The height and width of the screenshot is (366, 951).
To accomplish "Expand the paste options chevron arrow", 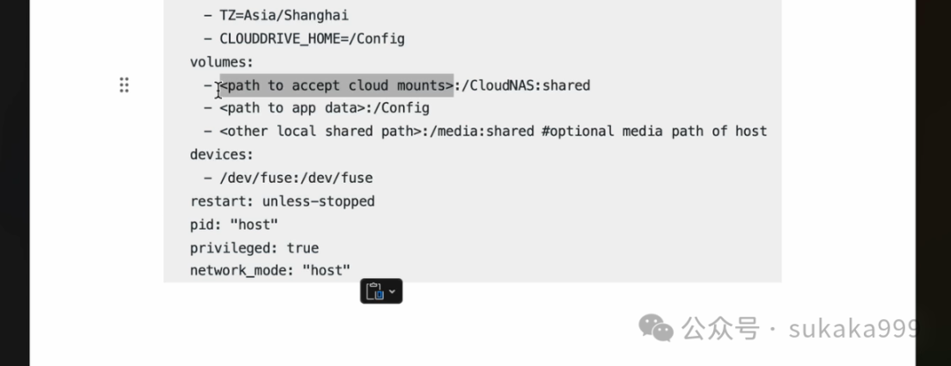I will (x=393, y=291).
